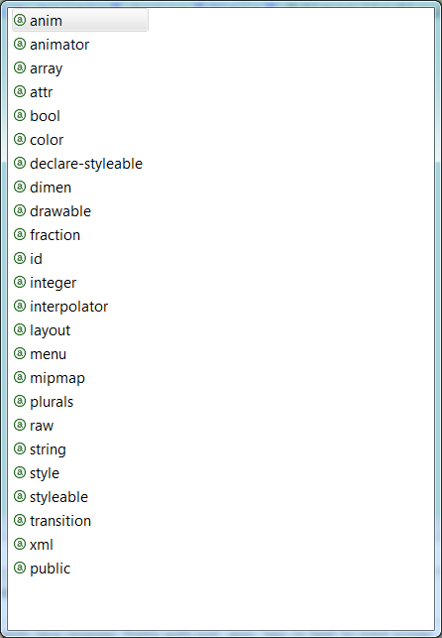This screenshot has height=638, width=442.
Task: Click the icon next to public
Action: pos(20,568)
